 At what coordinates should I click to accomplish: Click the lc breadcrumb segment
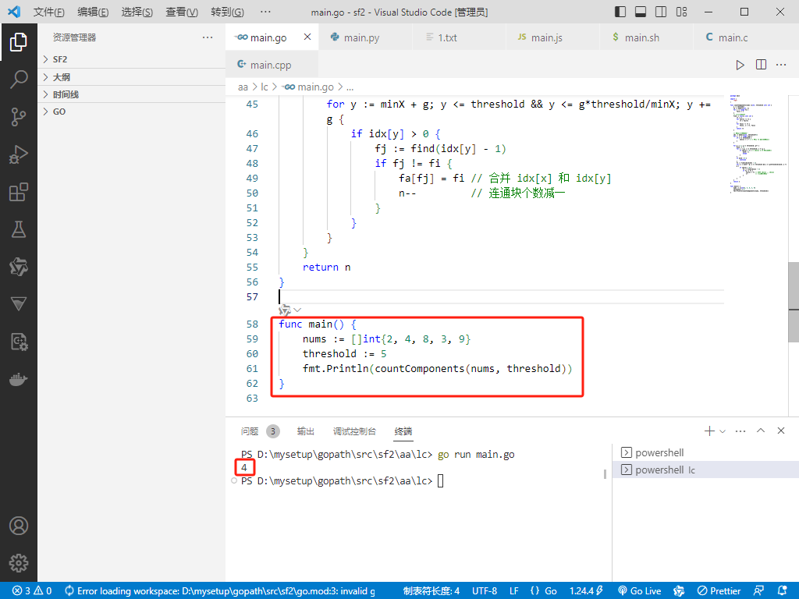click(x=264, y=87)
